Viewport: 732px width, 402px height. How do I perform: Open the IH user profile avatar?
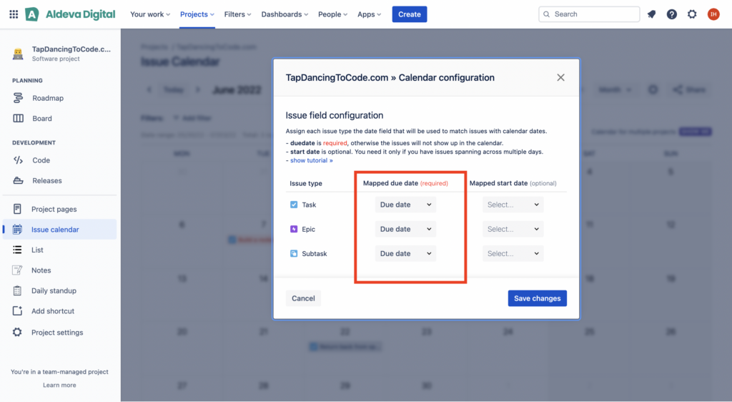pyautogui.click(x=713, y=14)
